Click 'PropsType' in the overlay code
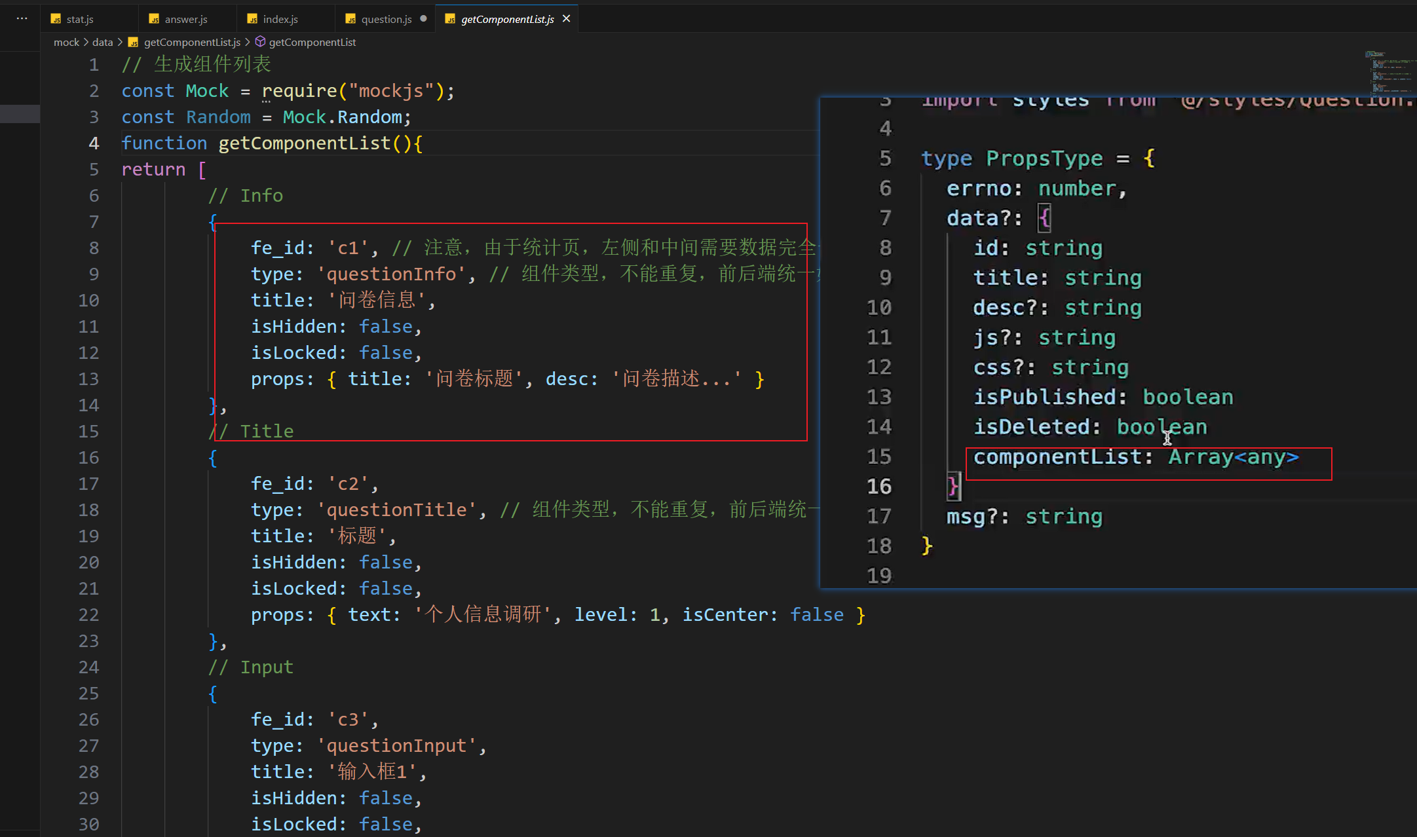This screenshot has width=1417, height=837. [x=1044, y=158]
